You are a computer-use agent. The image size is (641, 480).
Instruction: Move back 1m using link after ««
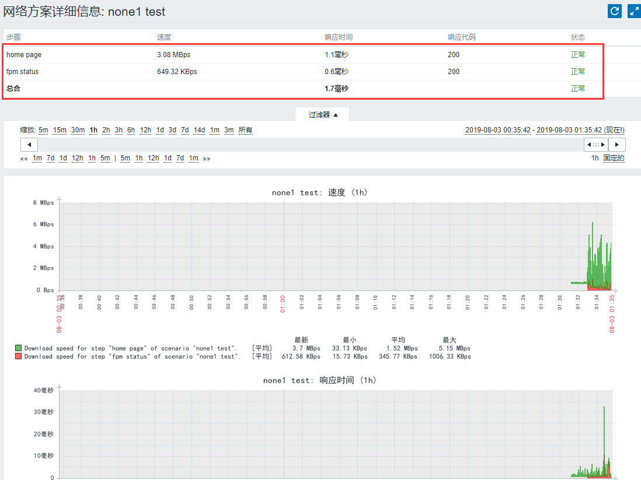click(x=37, y=159)
